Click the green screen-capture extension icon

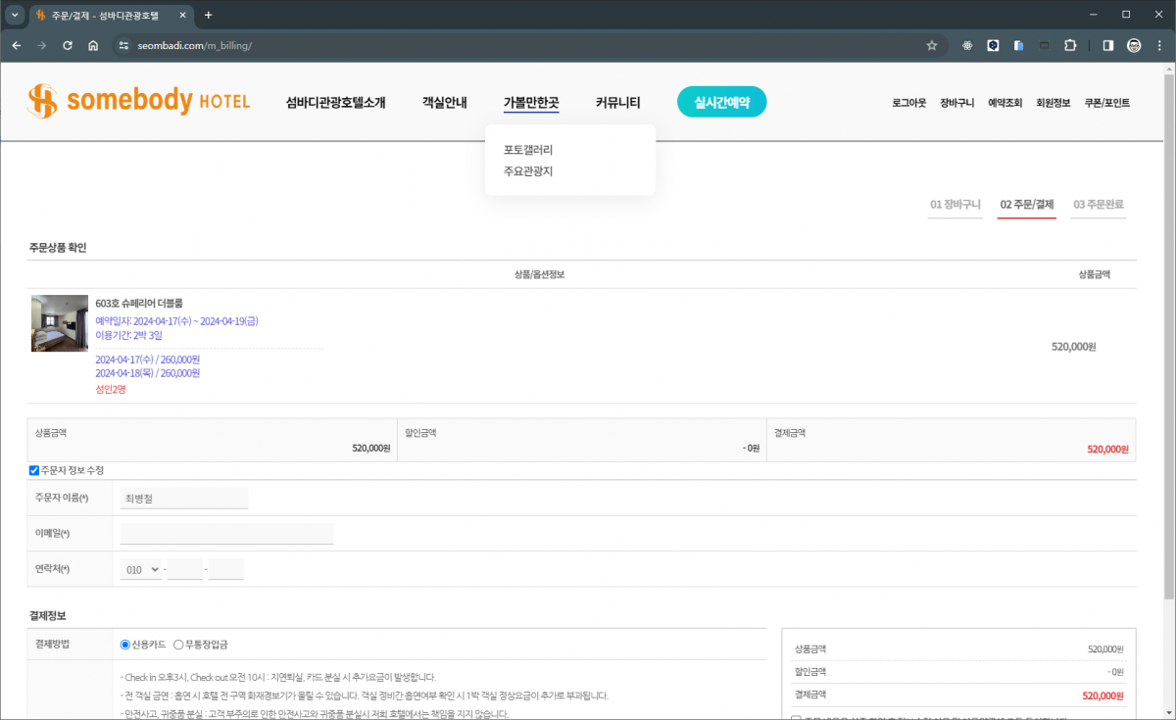tap(1044, 45)
